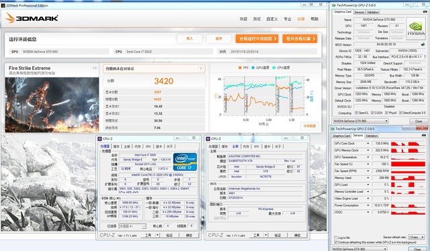430x251 pixels.
Task: Click the green CPU temperature legend swatch
Action: point(273,67)
